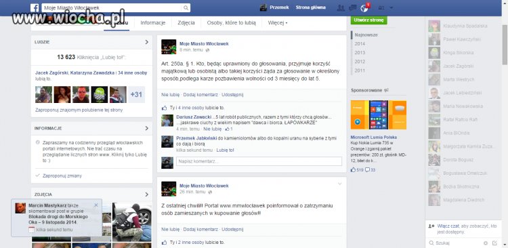The width and height of the screenshot is (508, 248).
Task: Click 'Blokada drogi do Morskiego Oka' notification text
Action: click(x=58, y=220)
